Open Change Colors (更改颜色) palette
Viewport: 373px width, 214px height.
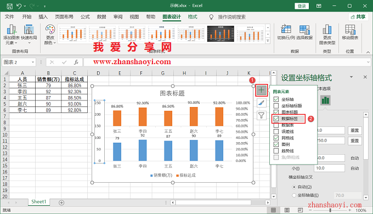(50, 35)
